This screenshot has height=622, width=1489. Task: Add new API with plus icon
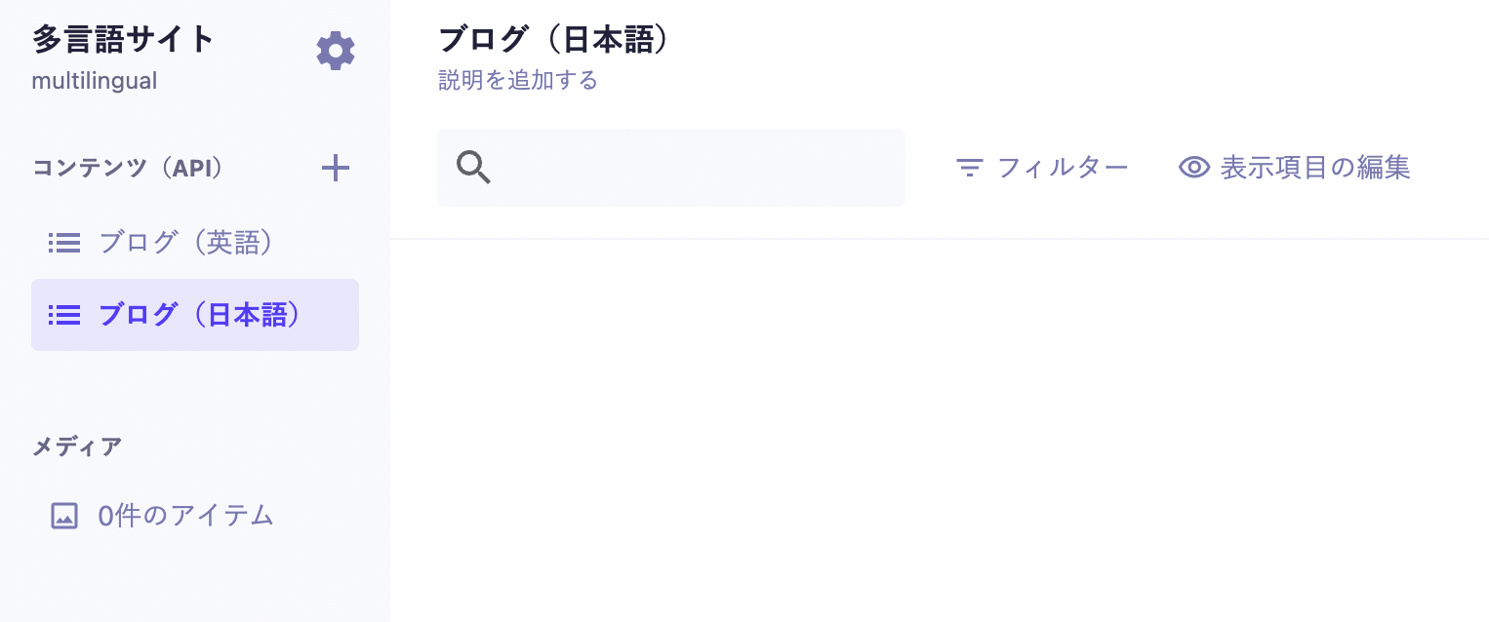pos(336,169)
